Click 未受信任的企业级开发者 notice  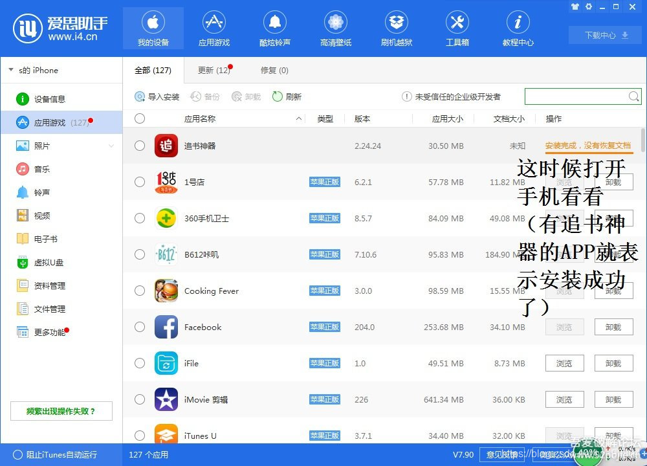pos(451,96)
